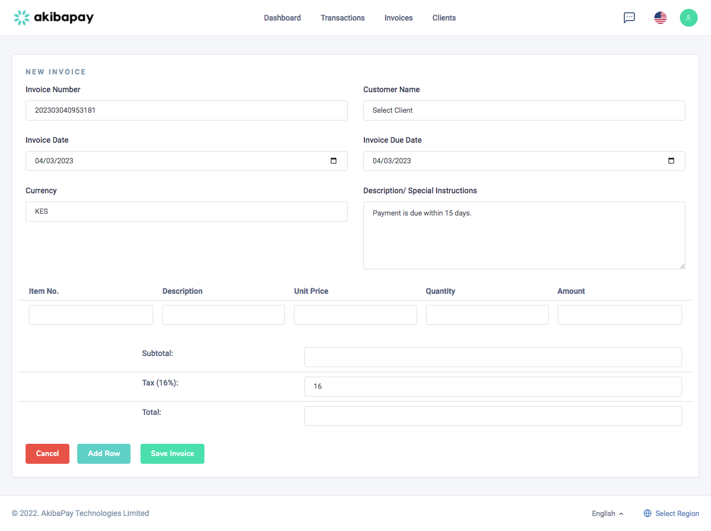Click the Save Invoice button

pyautogui.click(x=172, y=454)
